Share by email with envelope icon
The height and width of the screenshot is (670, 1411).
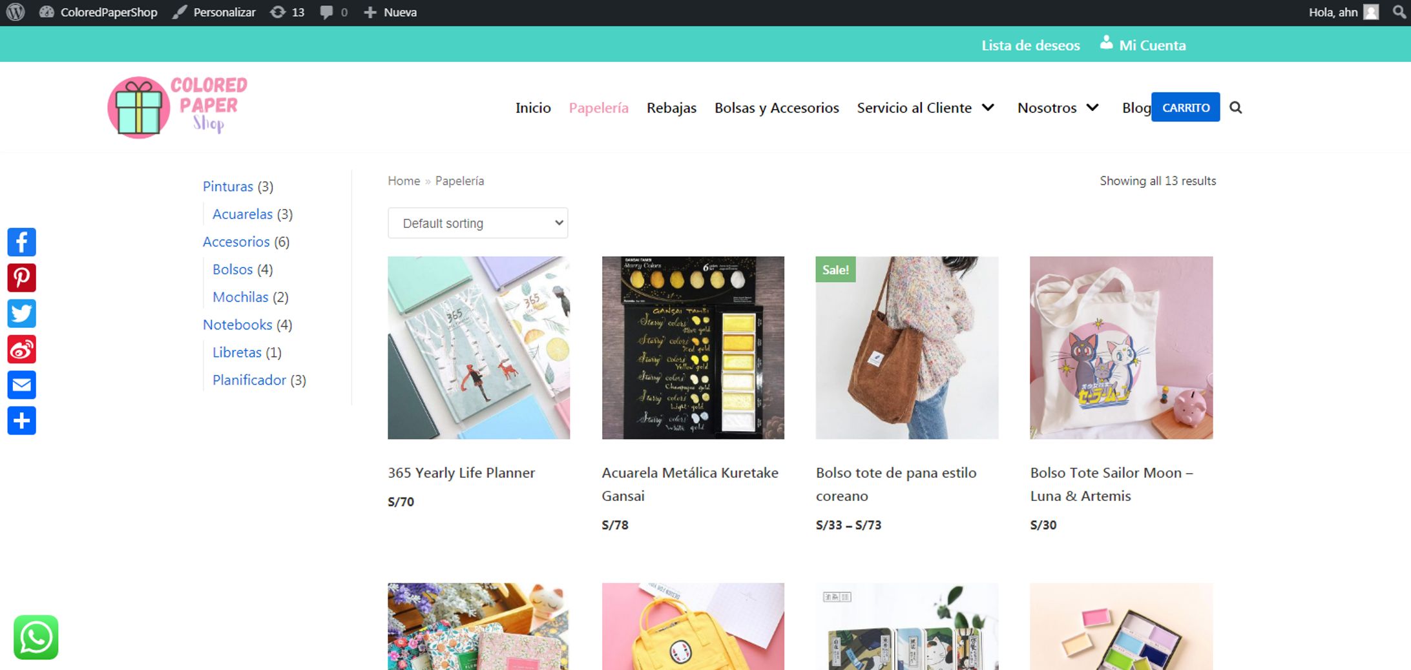coord(21,385)
